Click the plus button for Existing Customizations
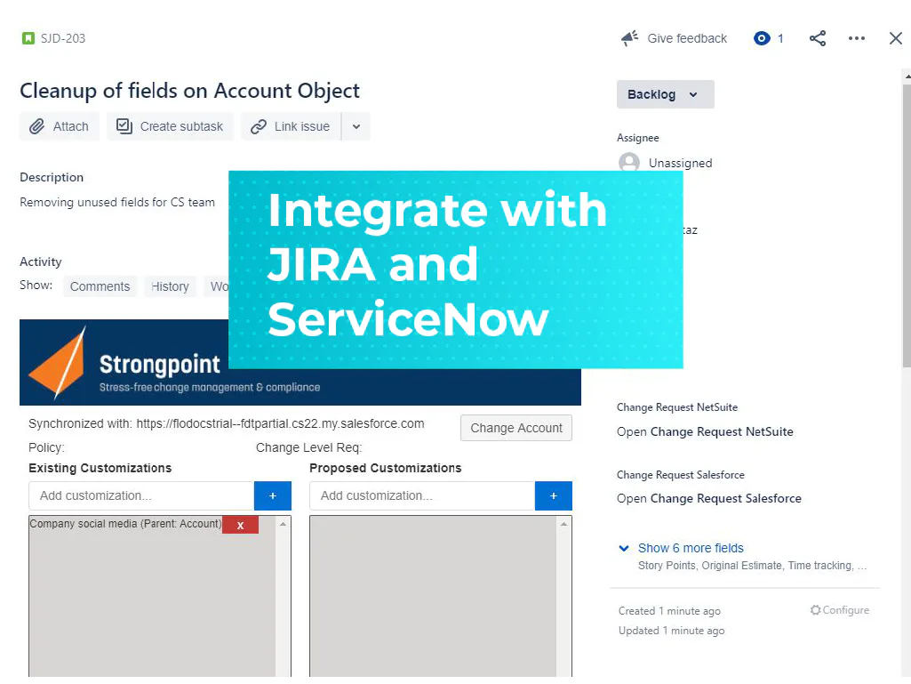The width and height of the screenshot is (911, 684). 273,495
